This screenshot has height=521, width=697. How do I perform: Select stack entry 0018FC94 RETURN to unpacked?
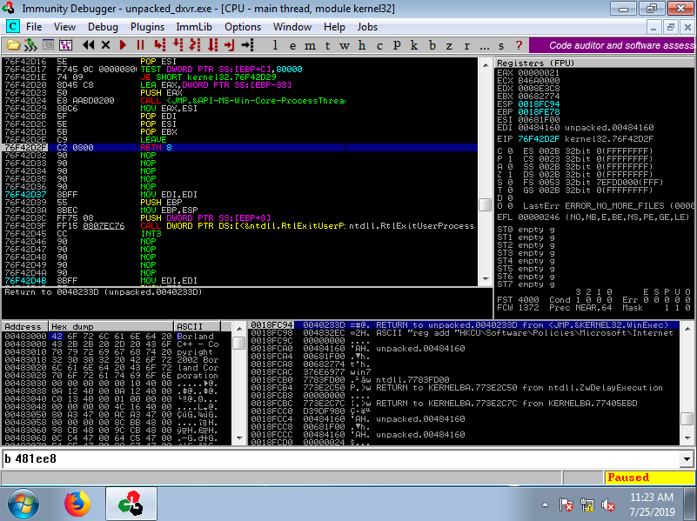pos(464,325)
